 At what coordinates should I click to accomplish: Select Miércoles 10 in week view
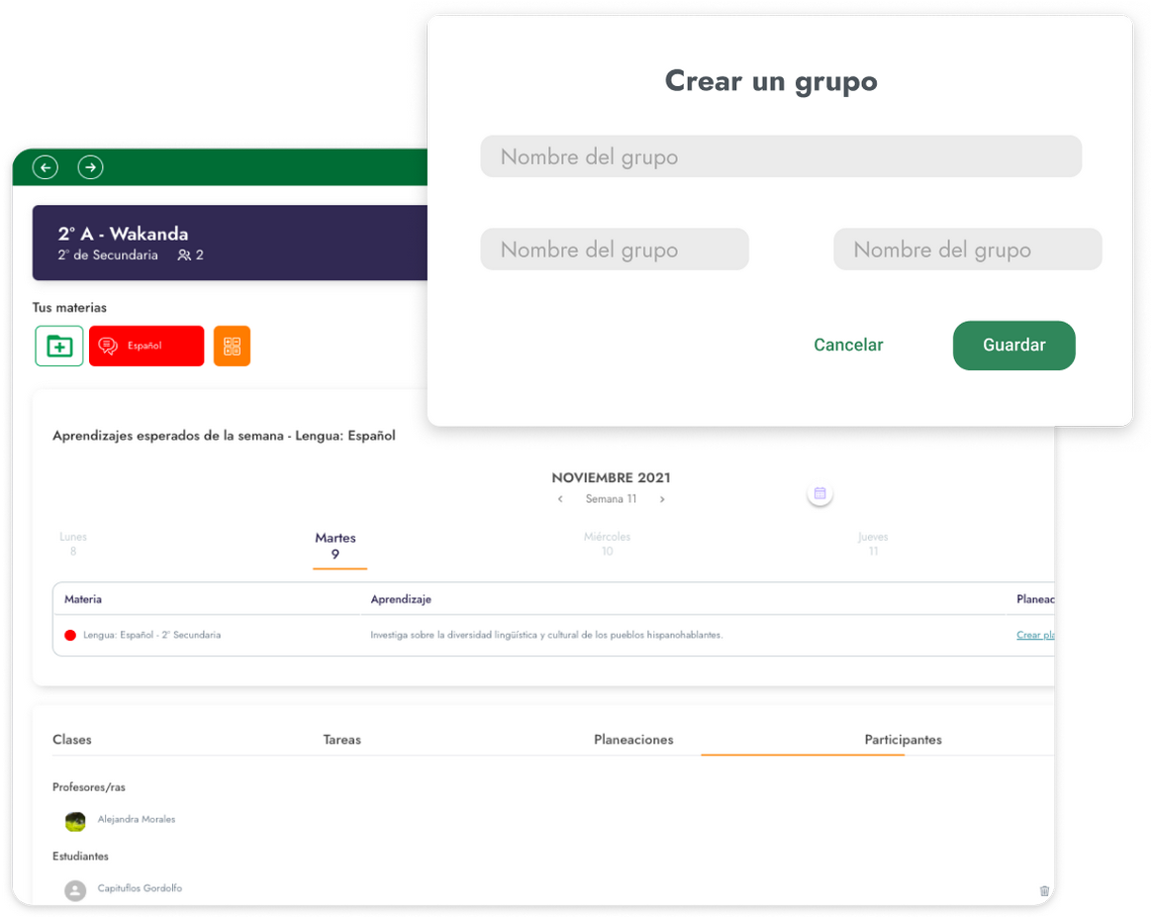(x=607, y=544)
